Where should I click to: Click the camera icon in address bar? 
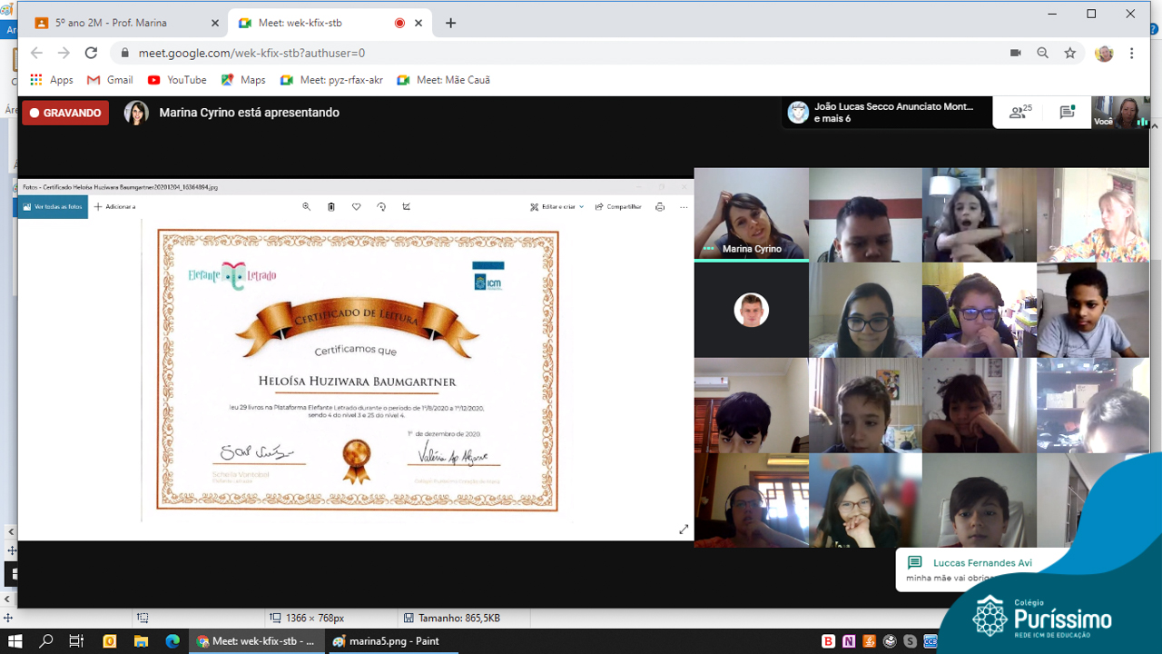1016,54
